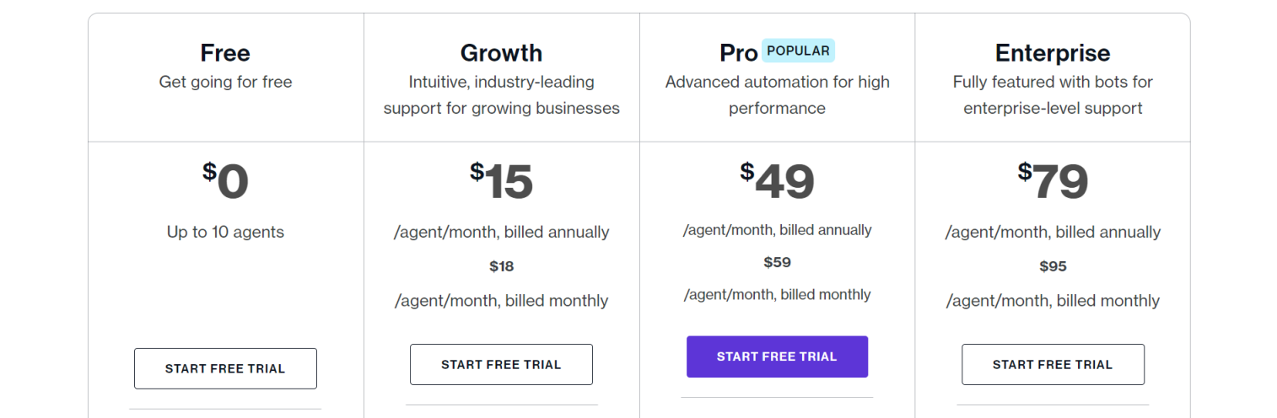1277x418 pixels.
Task: Select the $79 annual Enterprise price
Action: [1053, 181]
